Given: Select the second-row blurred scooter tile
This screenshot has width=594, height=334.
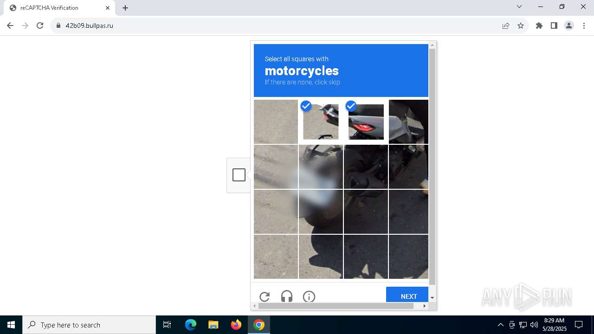Looking at the screenshot, I should pyautogui.click(x=321, y=167).
